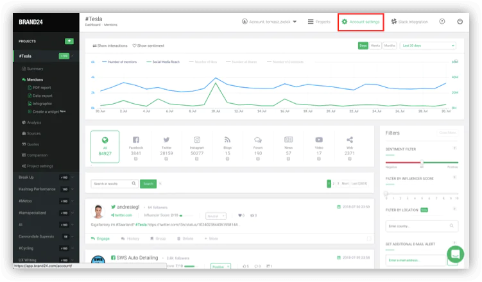Select the Months view tab
Viewport: 482px width, 282px height.
point(390,46)
